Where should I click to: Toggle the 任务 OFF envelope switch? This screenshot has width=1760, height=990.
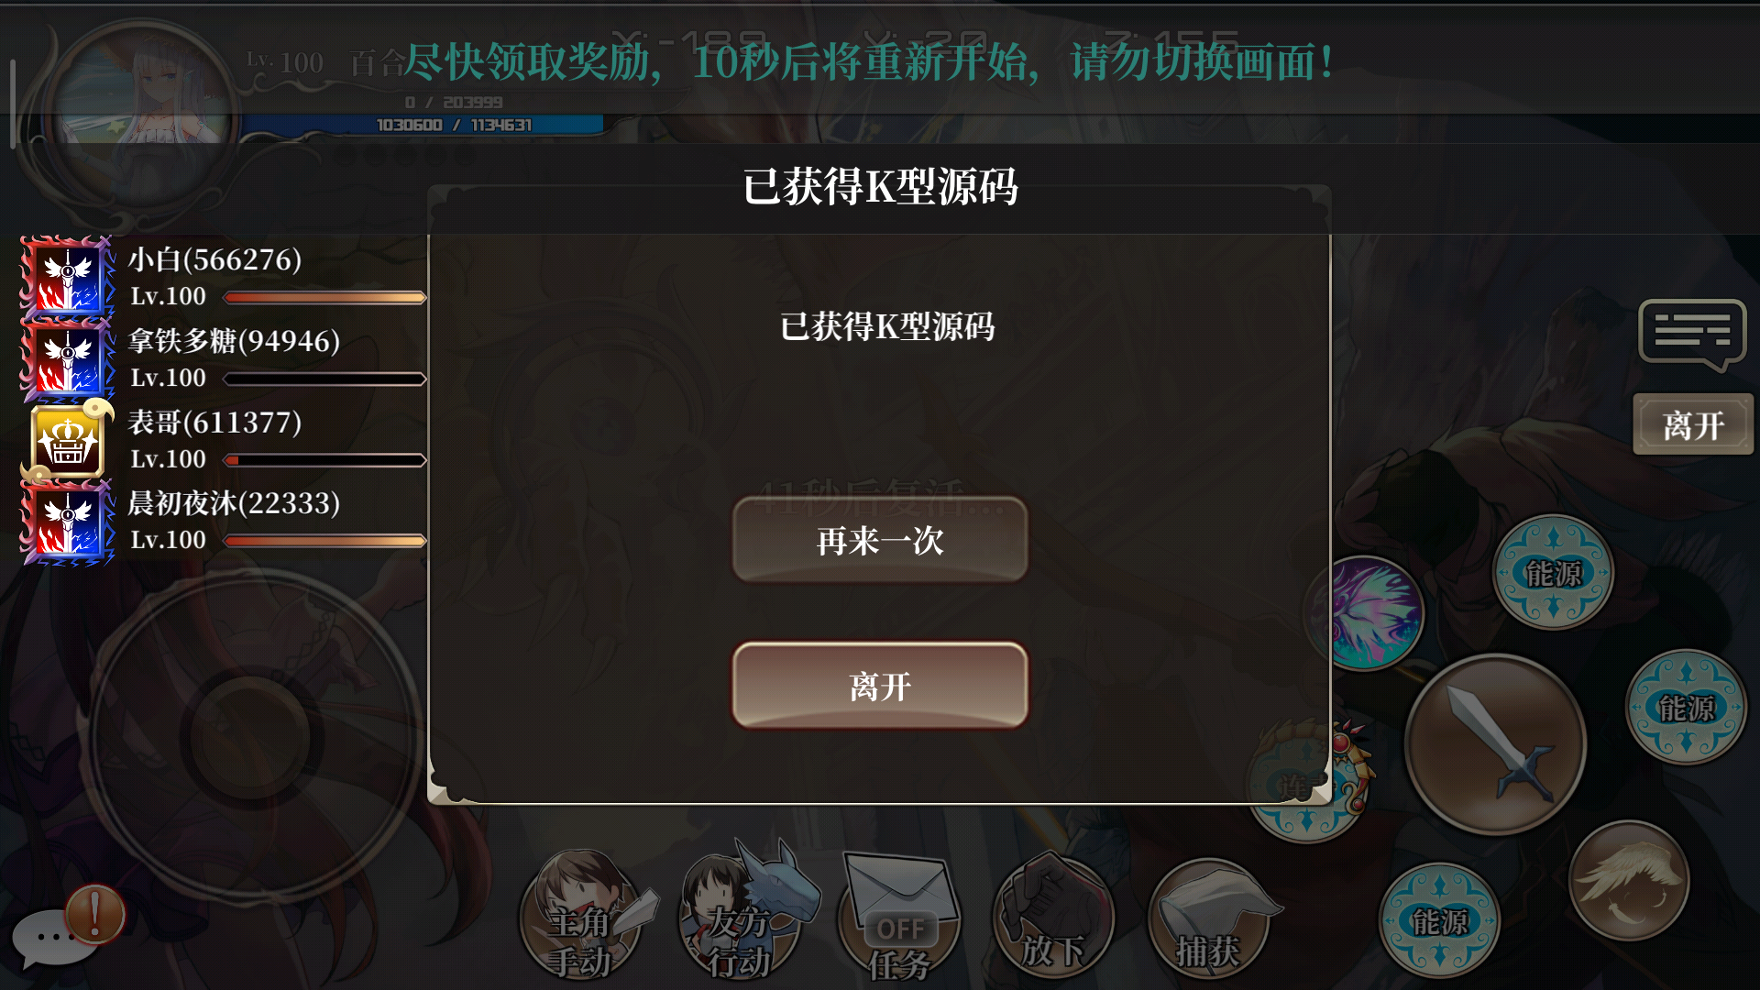click(x=898, y=917)
